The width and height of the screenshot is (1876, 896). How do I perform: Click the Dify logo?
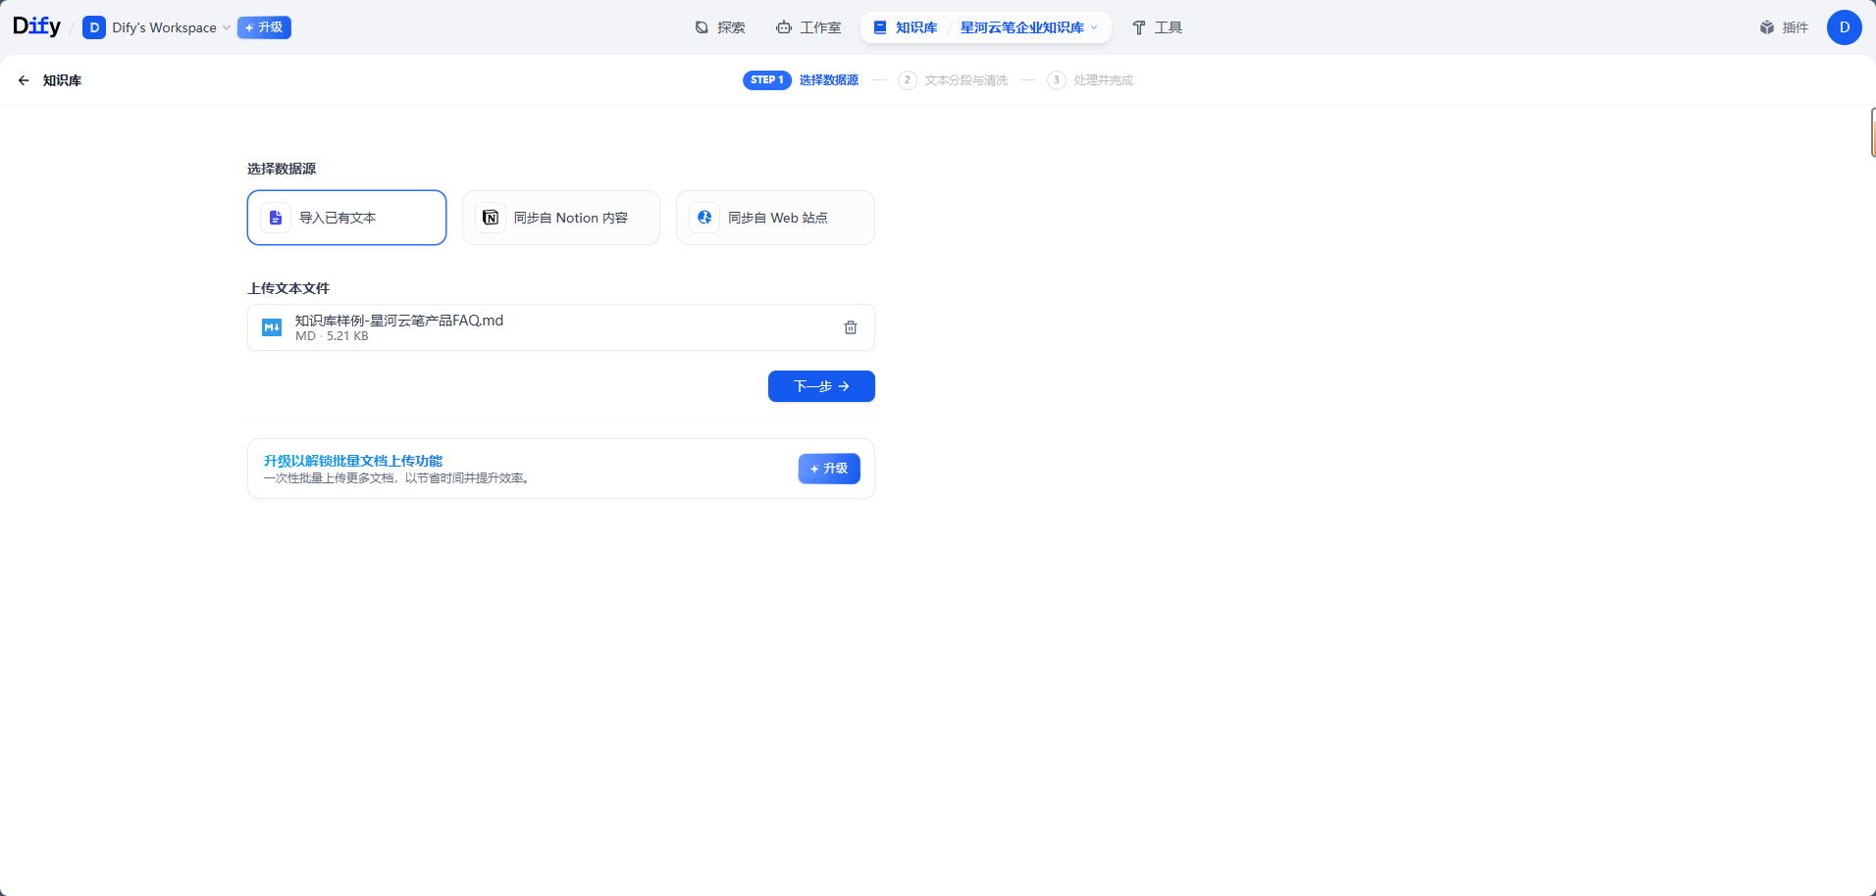click(36, 26)
